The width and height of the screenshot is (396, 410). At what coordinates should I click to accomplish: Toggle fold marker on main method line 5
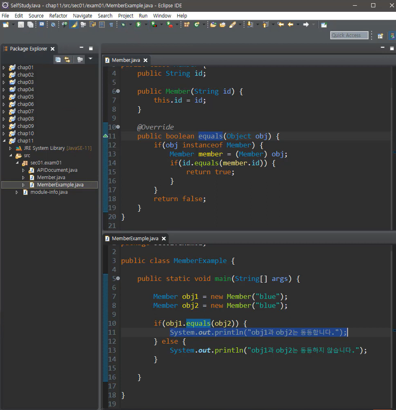tap(118, 278)
